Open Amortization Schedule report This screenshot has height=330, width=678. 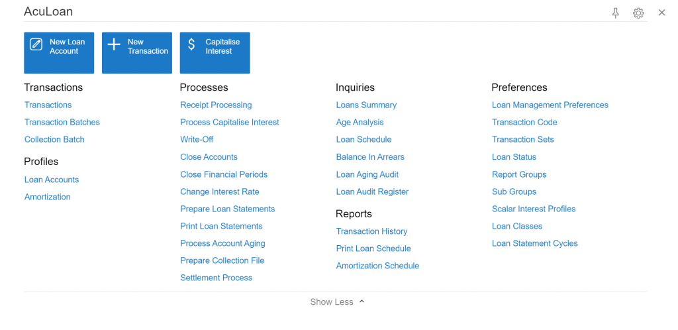377,266
